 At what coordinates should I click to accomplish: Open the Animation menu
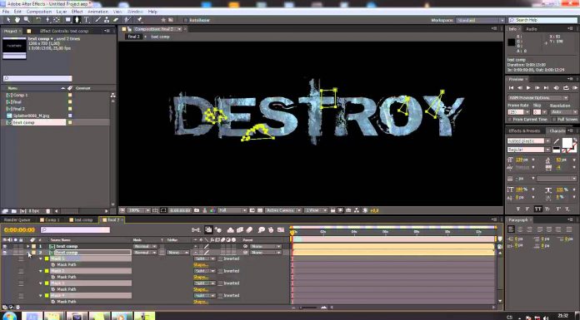coord(97,12)
